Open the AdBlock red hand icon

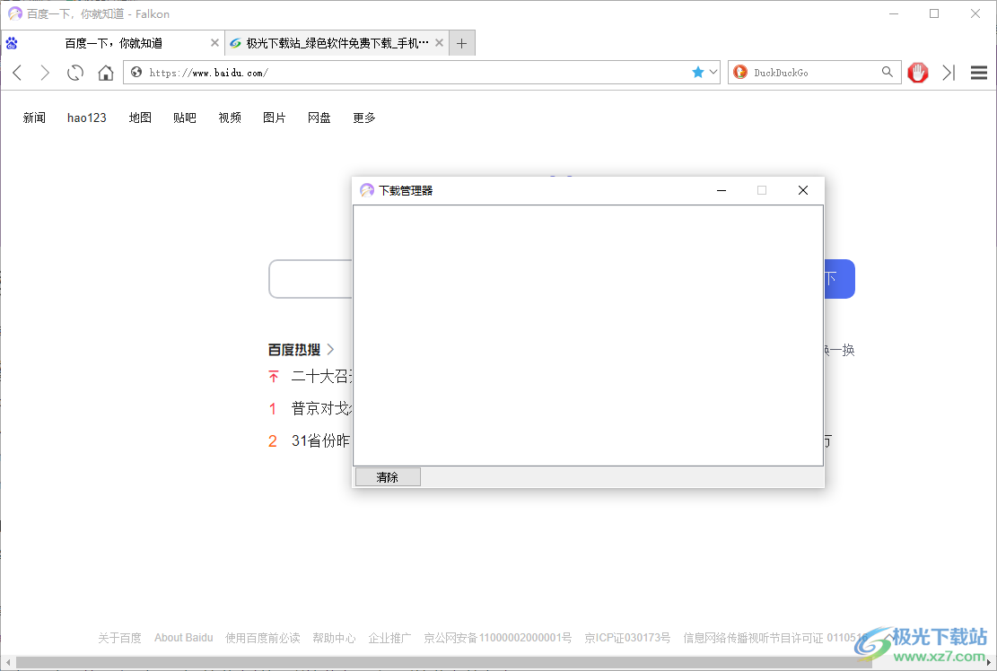coord(917,73)
